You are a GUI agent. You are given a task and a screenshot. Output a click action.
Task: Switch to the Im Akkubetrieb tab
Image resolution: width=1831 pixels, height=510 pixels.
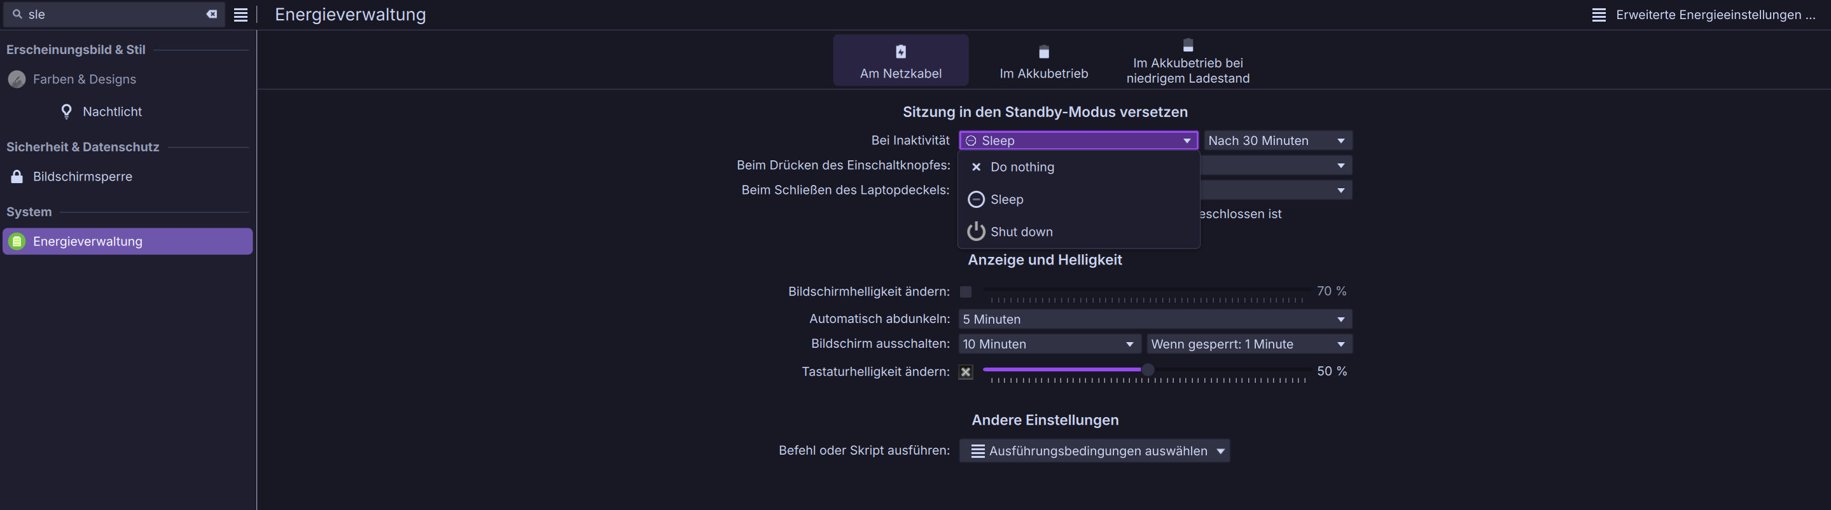(1043, 60)
